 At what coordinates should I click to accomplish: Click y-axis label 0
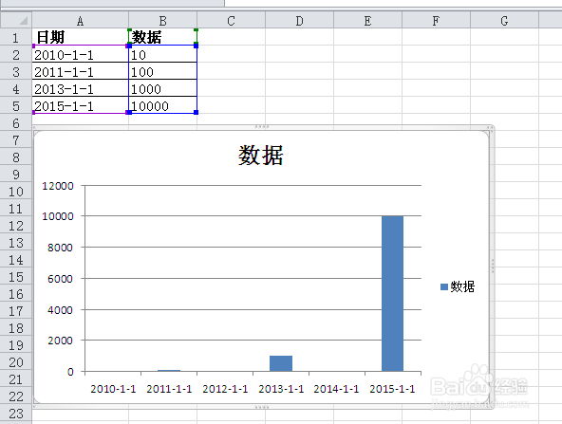pos(70,372)
